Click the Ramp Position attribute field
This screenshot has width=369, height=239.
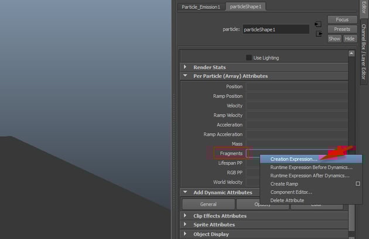297,96
